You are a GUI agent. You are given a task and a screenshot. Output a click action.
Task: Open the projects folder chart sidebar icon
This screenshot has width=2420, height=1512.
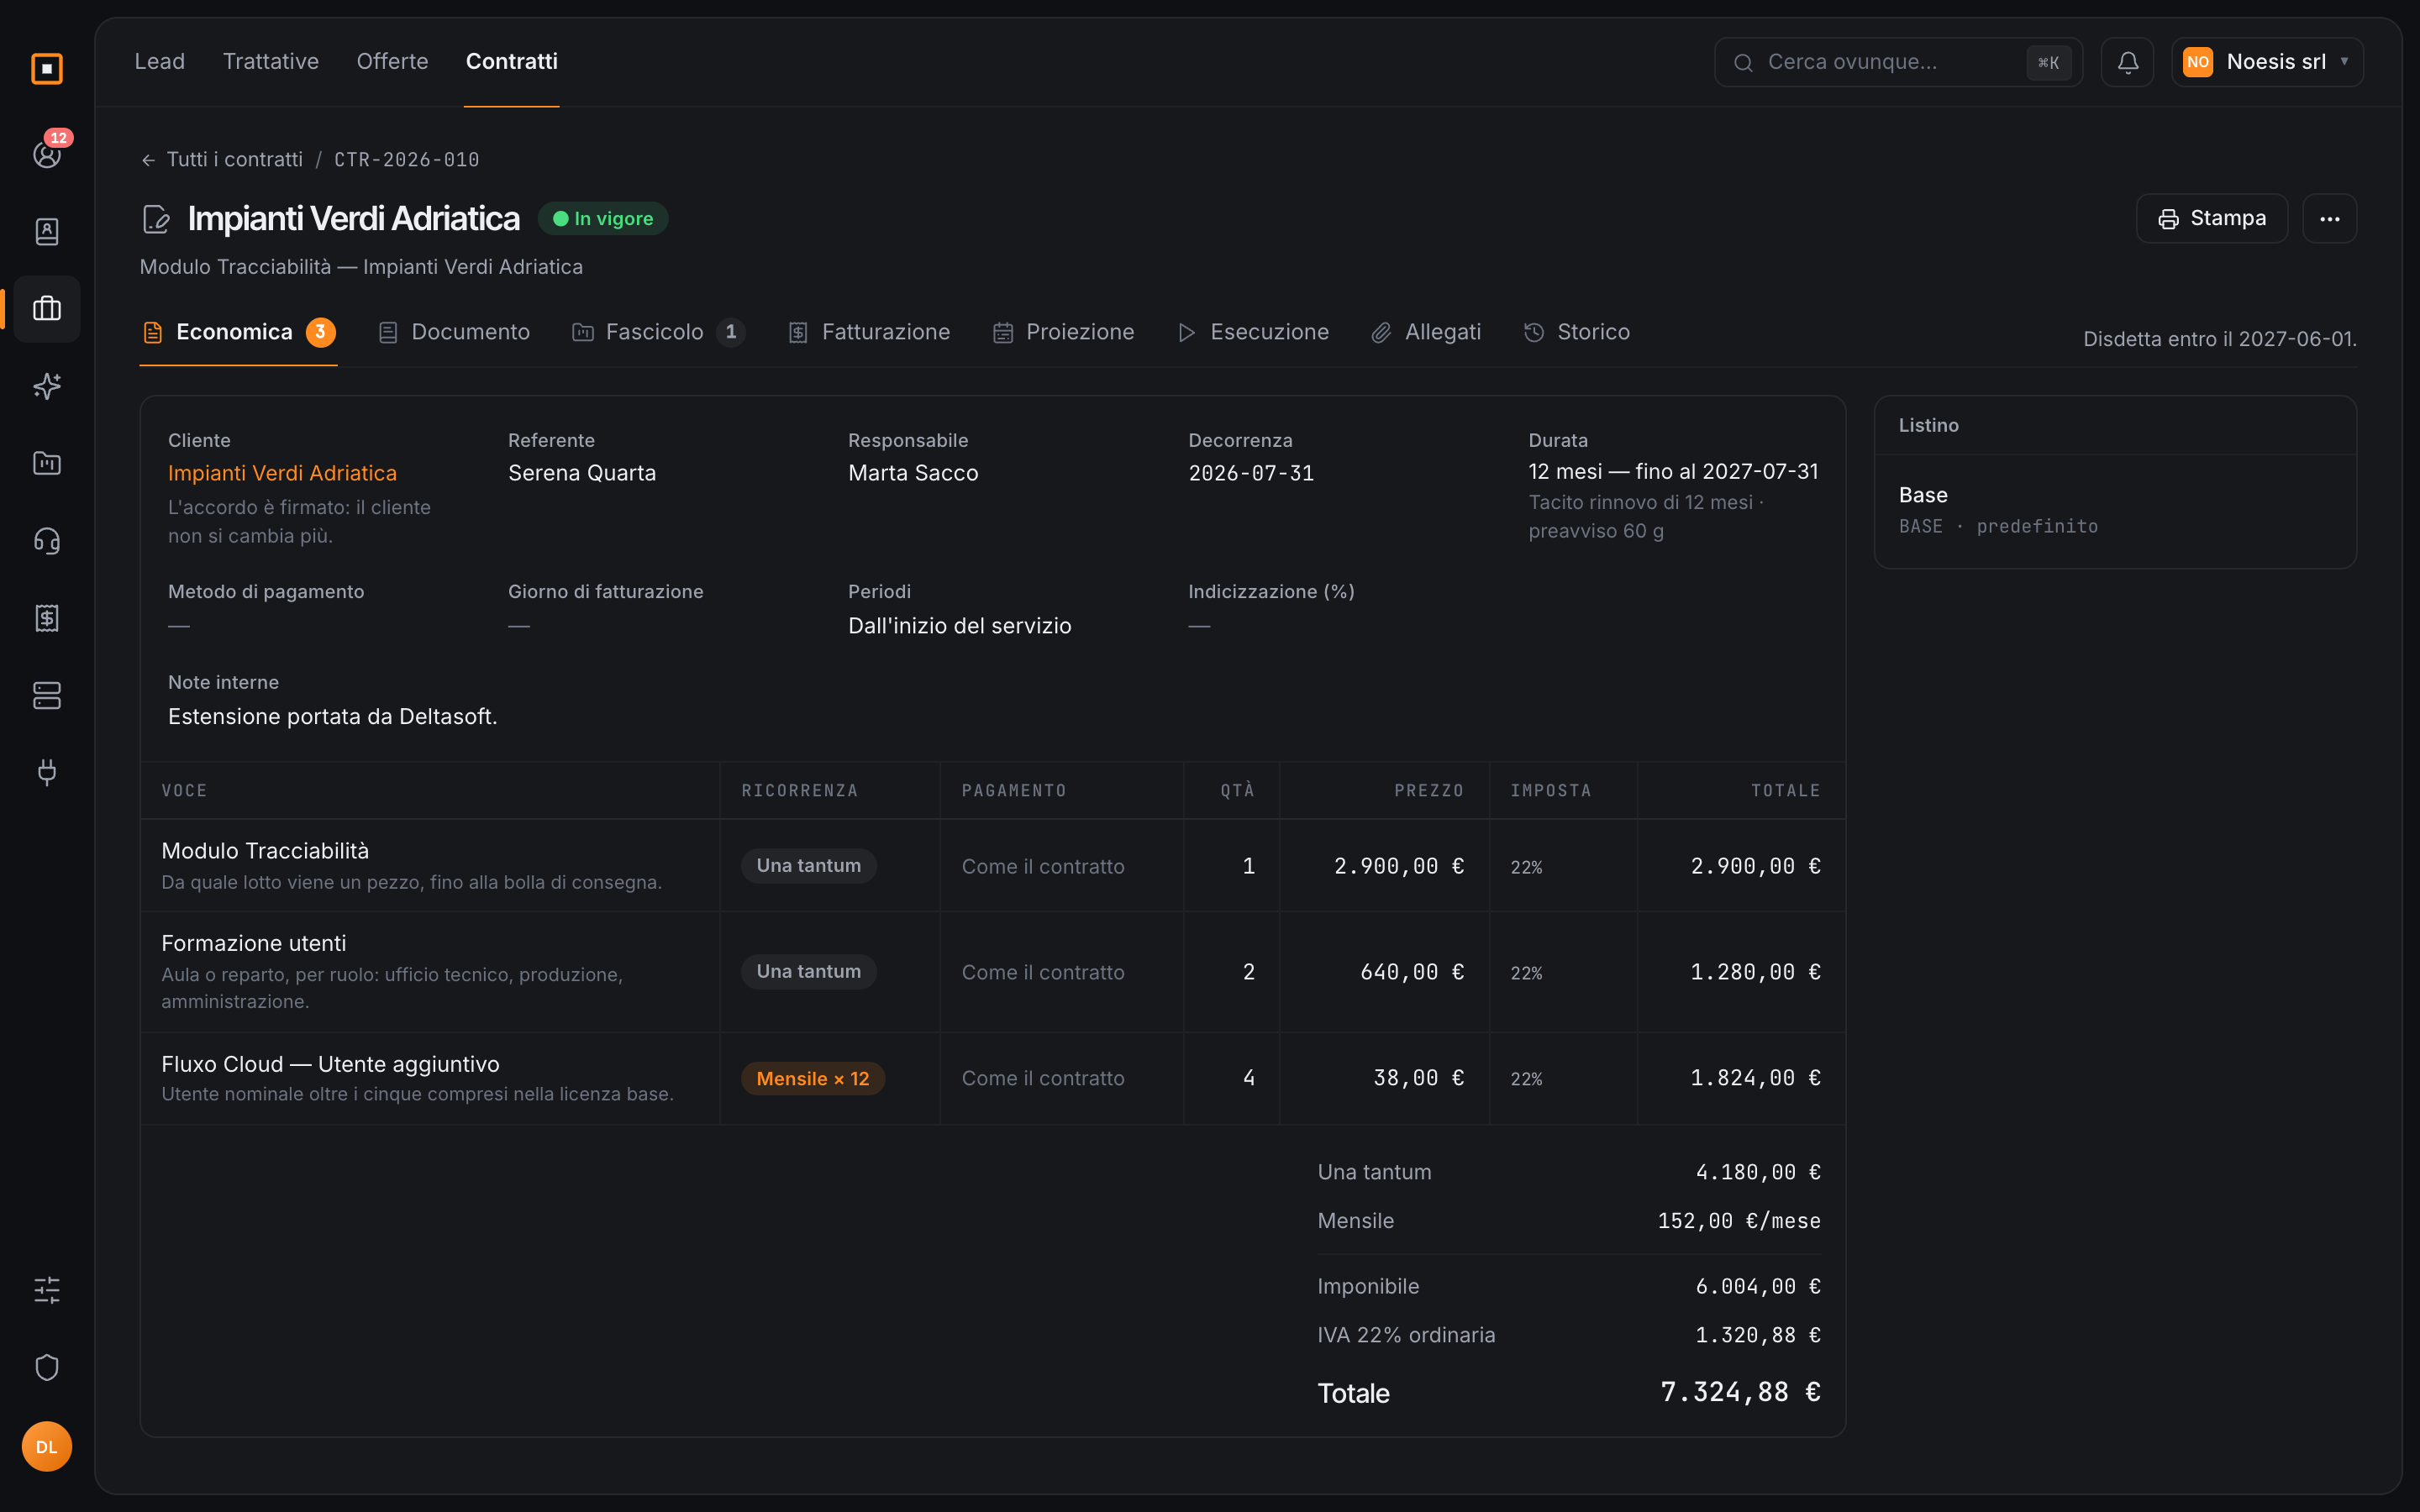tap(47, 463)
